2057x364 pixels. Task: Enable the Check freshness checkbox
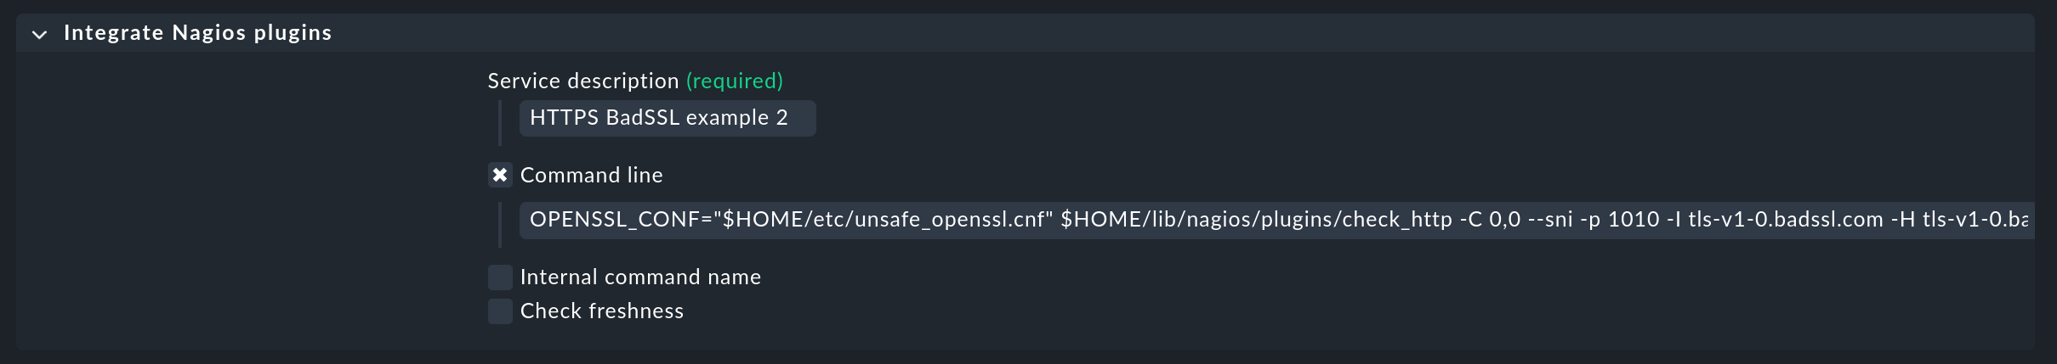(x=500, y=311)
